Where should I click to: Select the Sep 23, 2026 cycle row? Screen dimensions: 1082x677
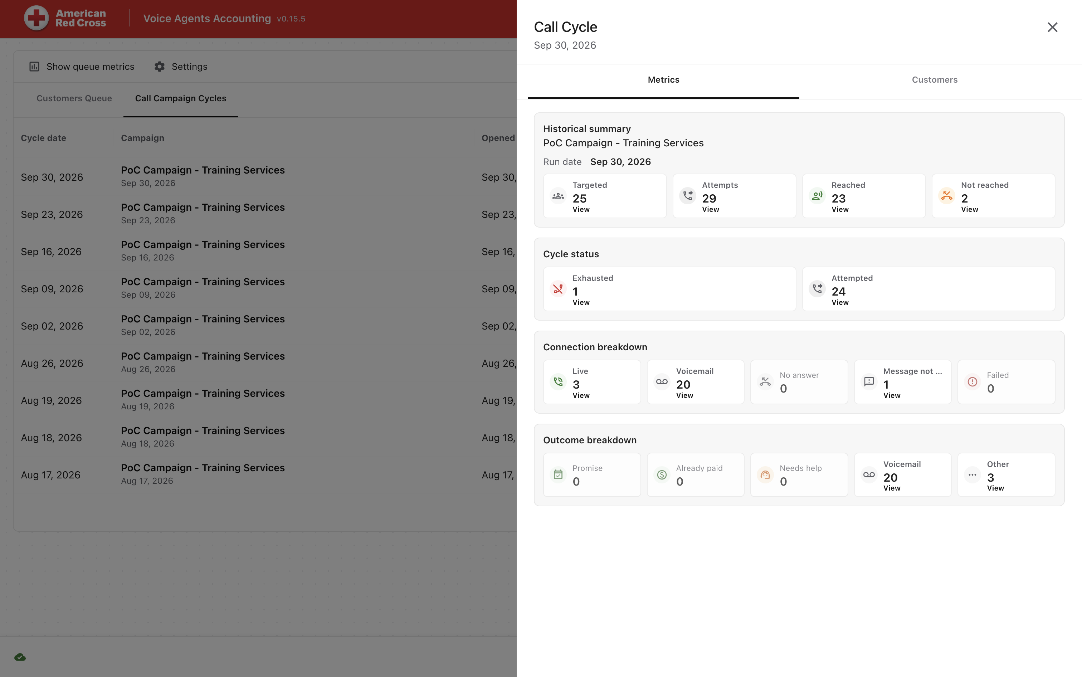pos(265,214)
